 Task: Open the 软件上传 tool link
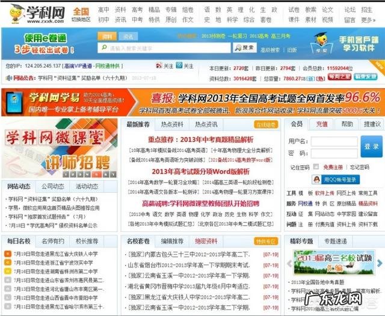pos(324,193)
